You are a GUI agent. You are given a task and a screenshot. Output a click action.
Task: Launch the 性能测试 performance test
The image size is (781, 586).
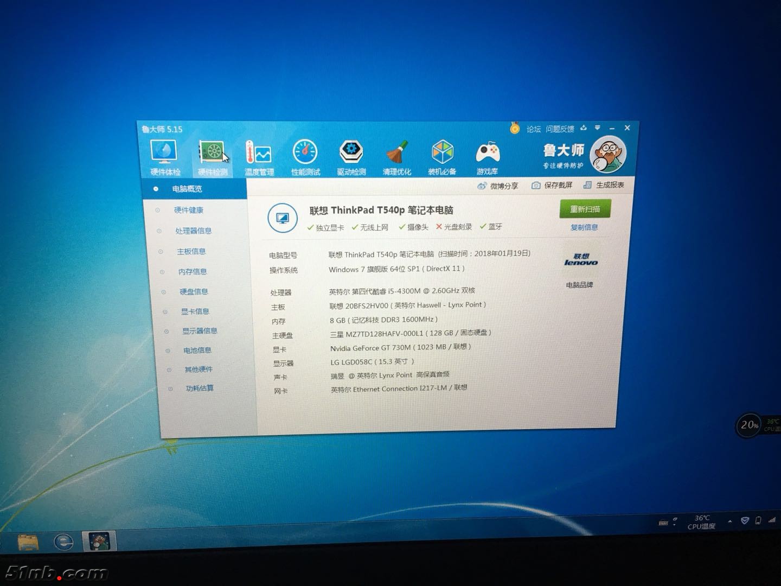click(x=305, y=157)
